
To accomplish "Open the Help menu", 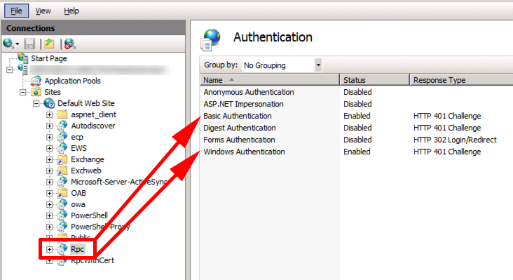I will (71, 11).
